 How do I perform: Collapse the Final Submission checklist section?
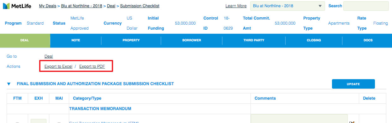(x=9, y=84)
